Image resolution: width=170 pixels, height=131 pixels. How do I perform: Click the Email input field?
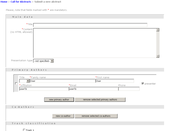coord(93,89)
